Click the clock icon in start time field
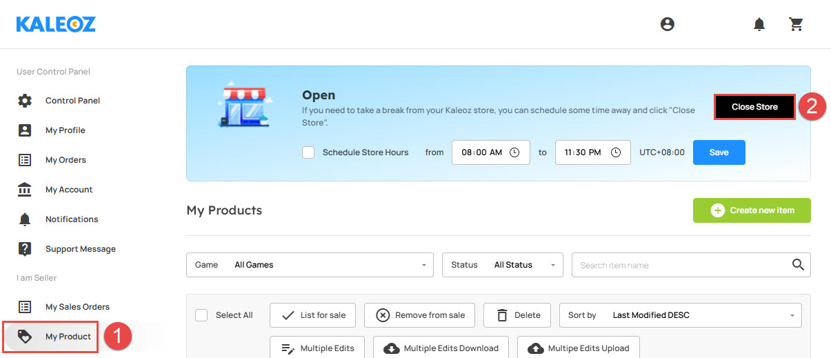This screenshot has height=358, width=831. pos(514,152)
